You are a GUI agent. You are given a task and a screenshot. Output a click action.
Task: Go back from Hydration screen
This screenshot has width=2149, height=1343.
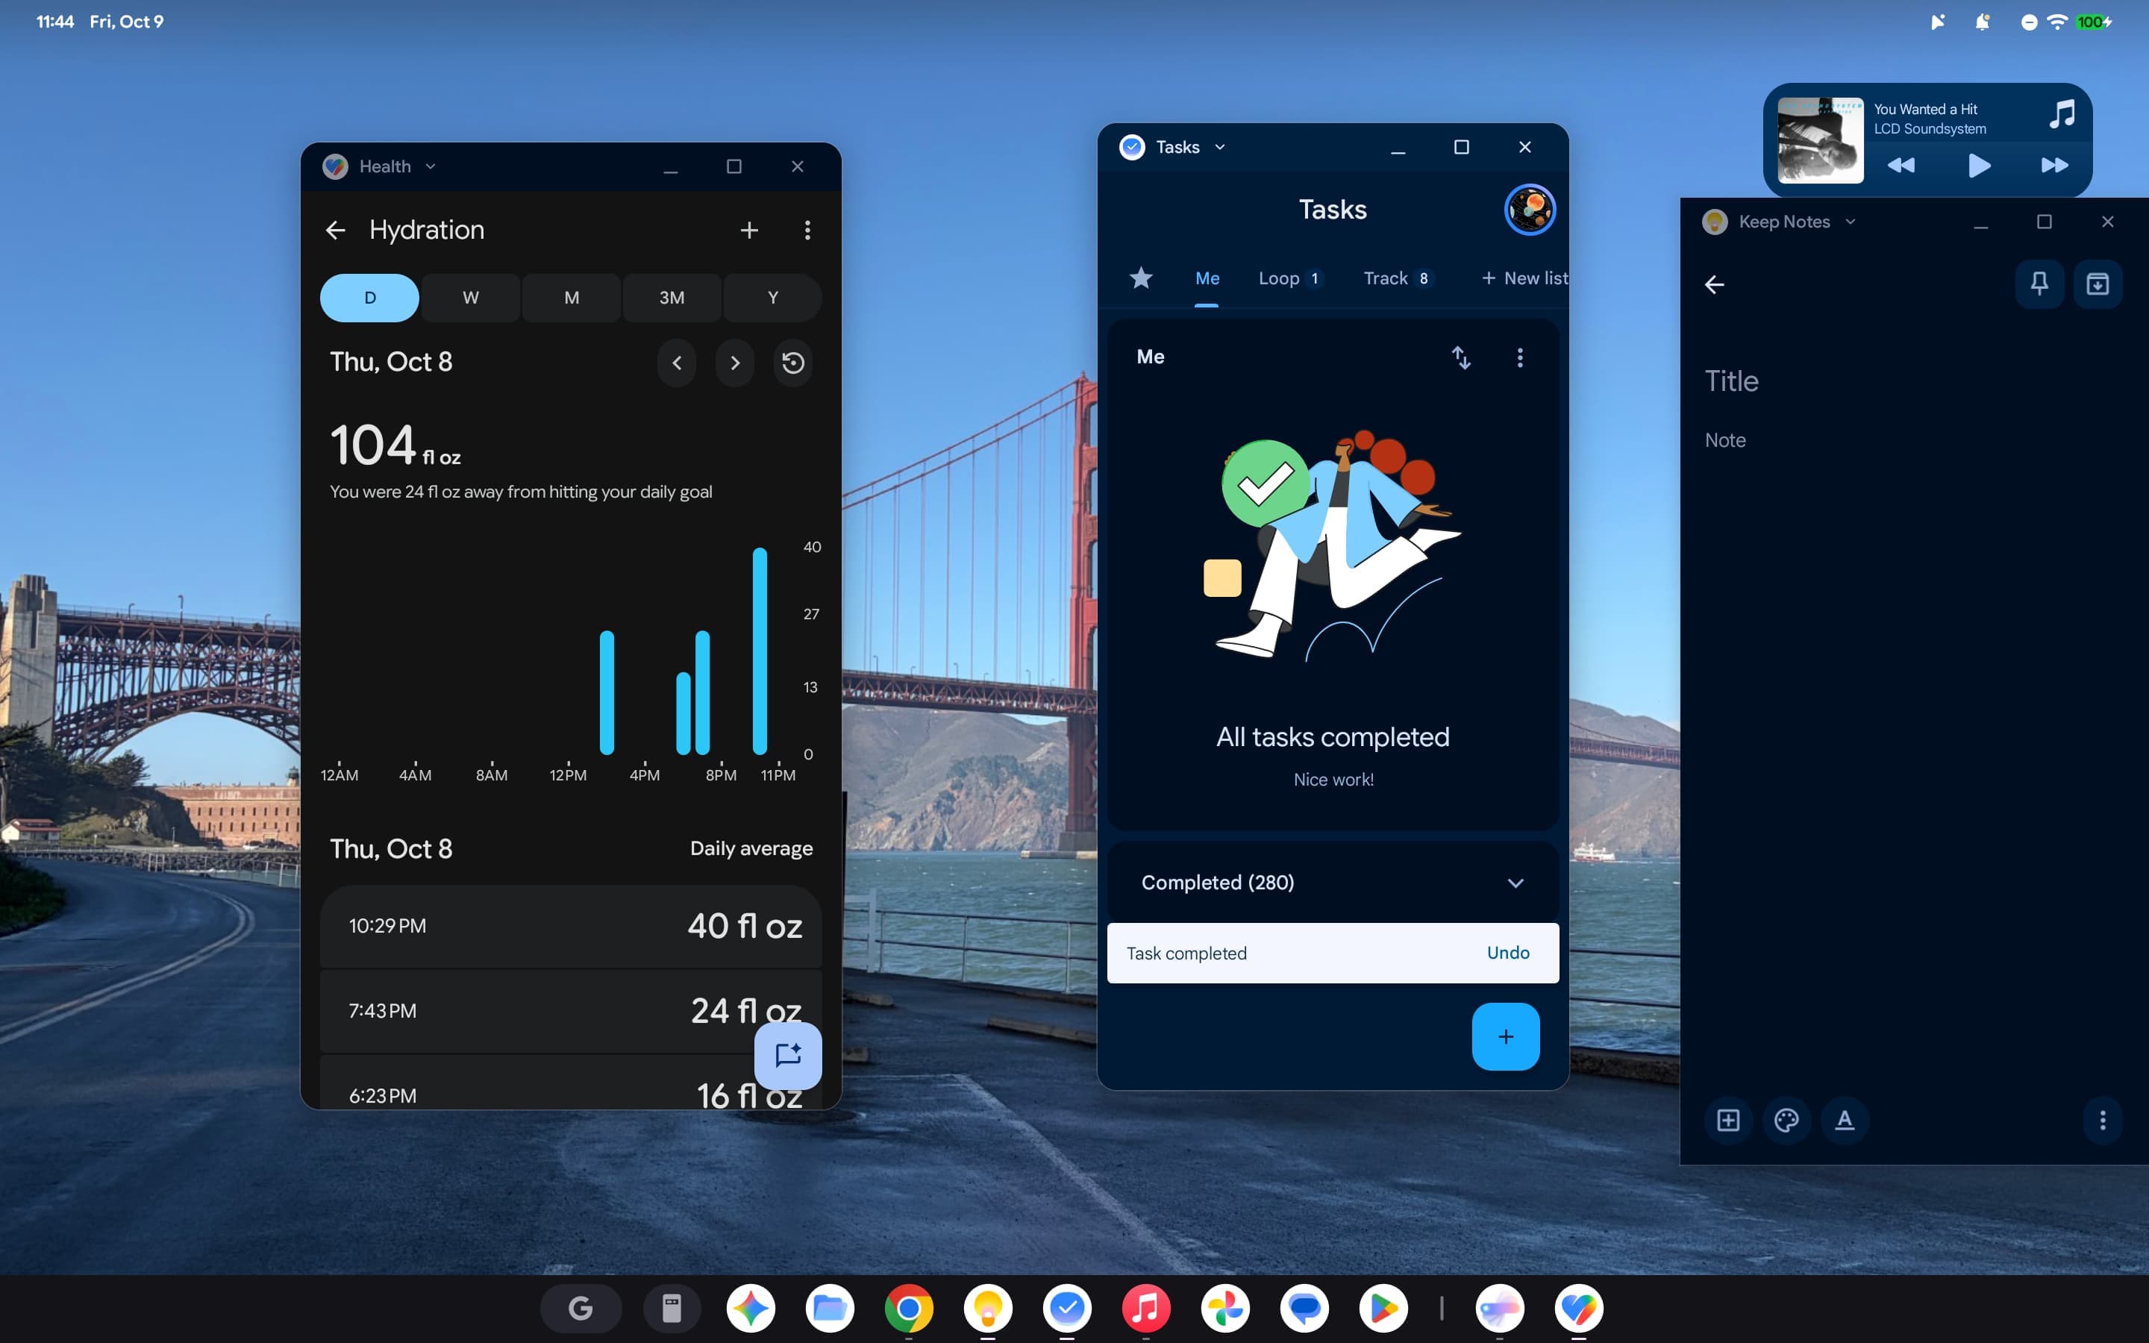click(336, 230)
